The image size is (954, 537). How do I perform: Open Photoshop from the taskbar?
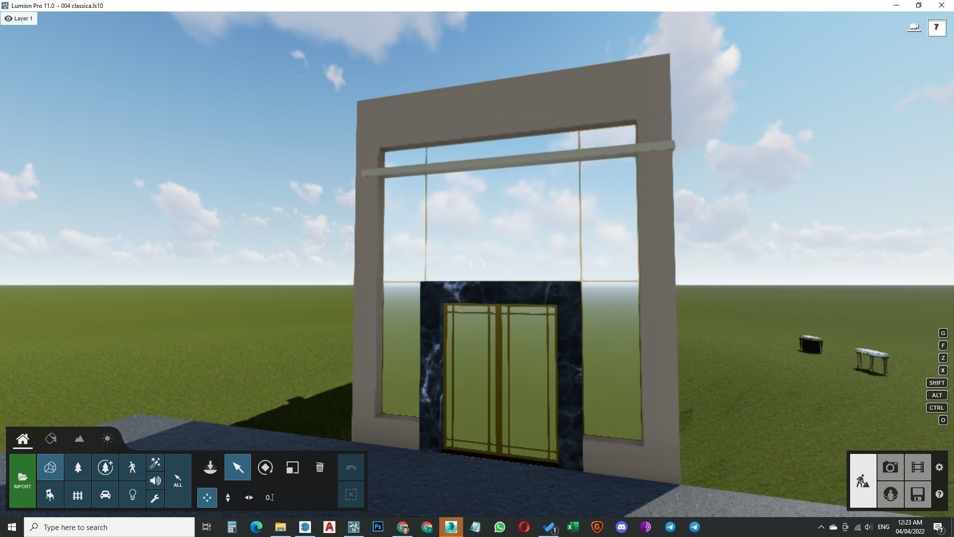(378, 527)
